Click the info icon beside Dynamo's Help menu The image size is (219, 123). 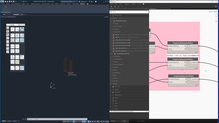pyautogui.click(x=143, y=4)
